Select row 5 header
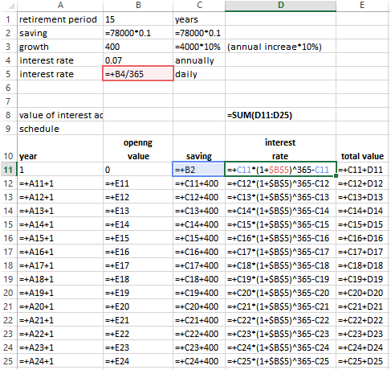This screenshot has height=370, width=391. (x=9, y=74)
